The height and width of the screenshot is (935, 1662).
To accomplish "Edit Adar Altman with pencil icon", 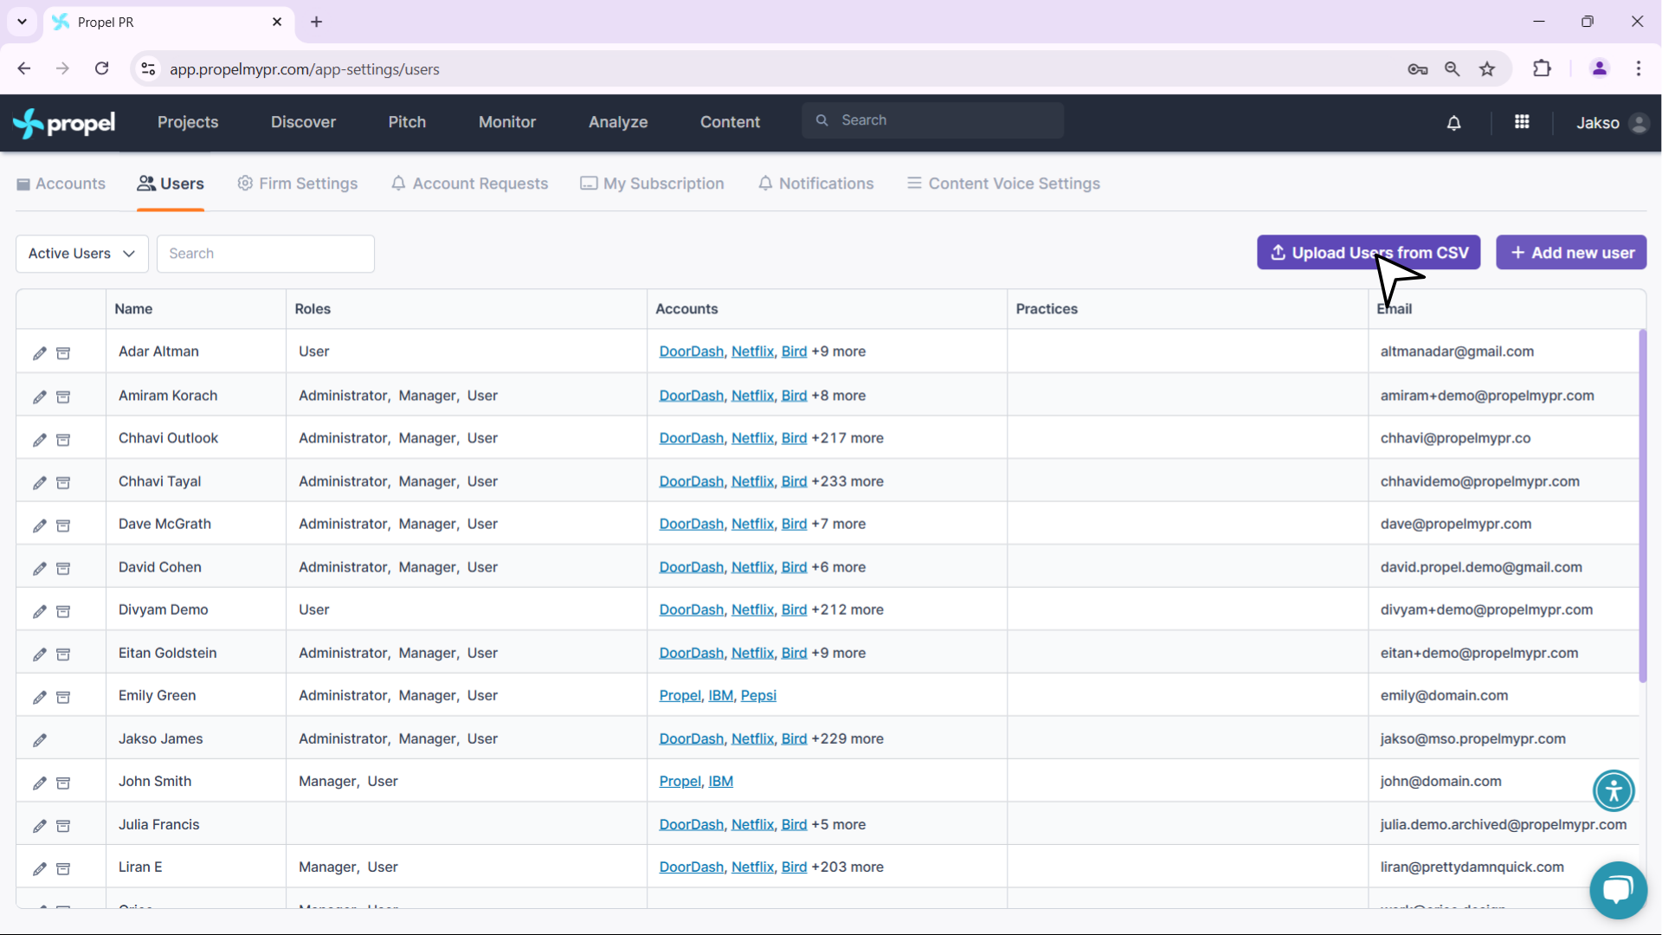I will (40, 353).
